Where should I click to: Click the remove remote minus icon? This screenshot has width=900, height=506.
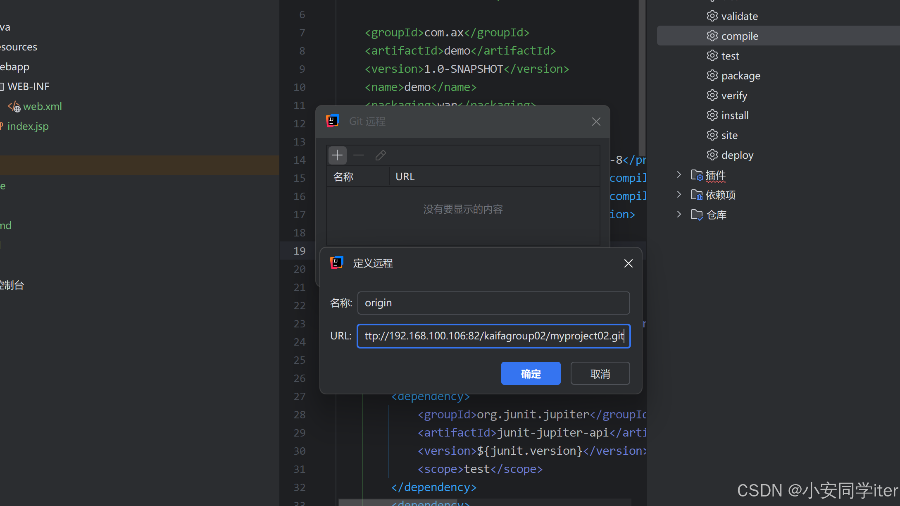(x=359, y=155)
